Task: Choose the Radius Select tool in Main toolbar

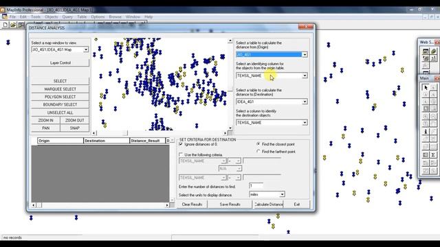Action: click(x=426, y=95)
